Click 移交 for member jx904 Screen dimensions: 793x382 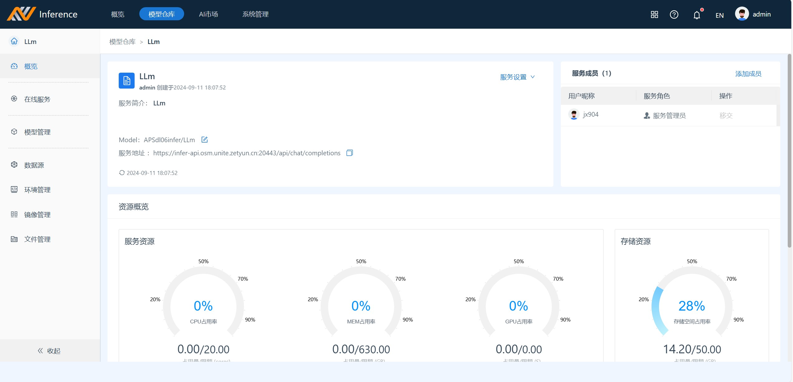pyautogui.click(x=726, y=116)
